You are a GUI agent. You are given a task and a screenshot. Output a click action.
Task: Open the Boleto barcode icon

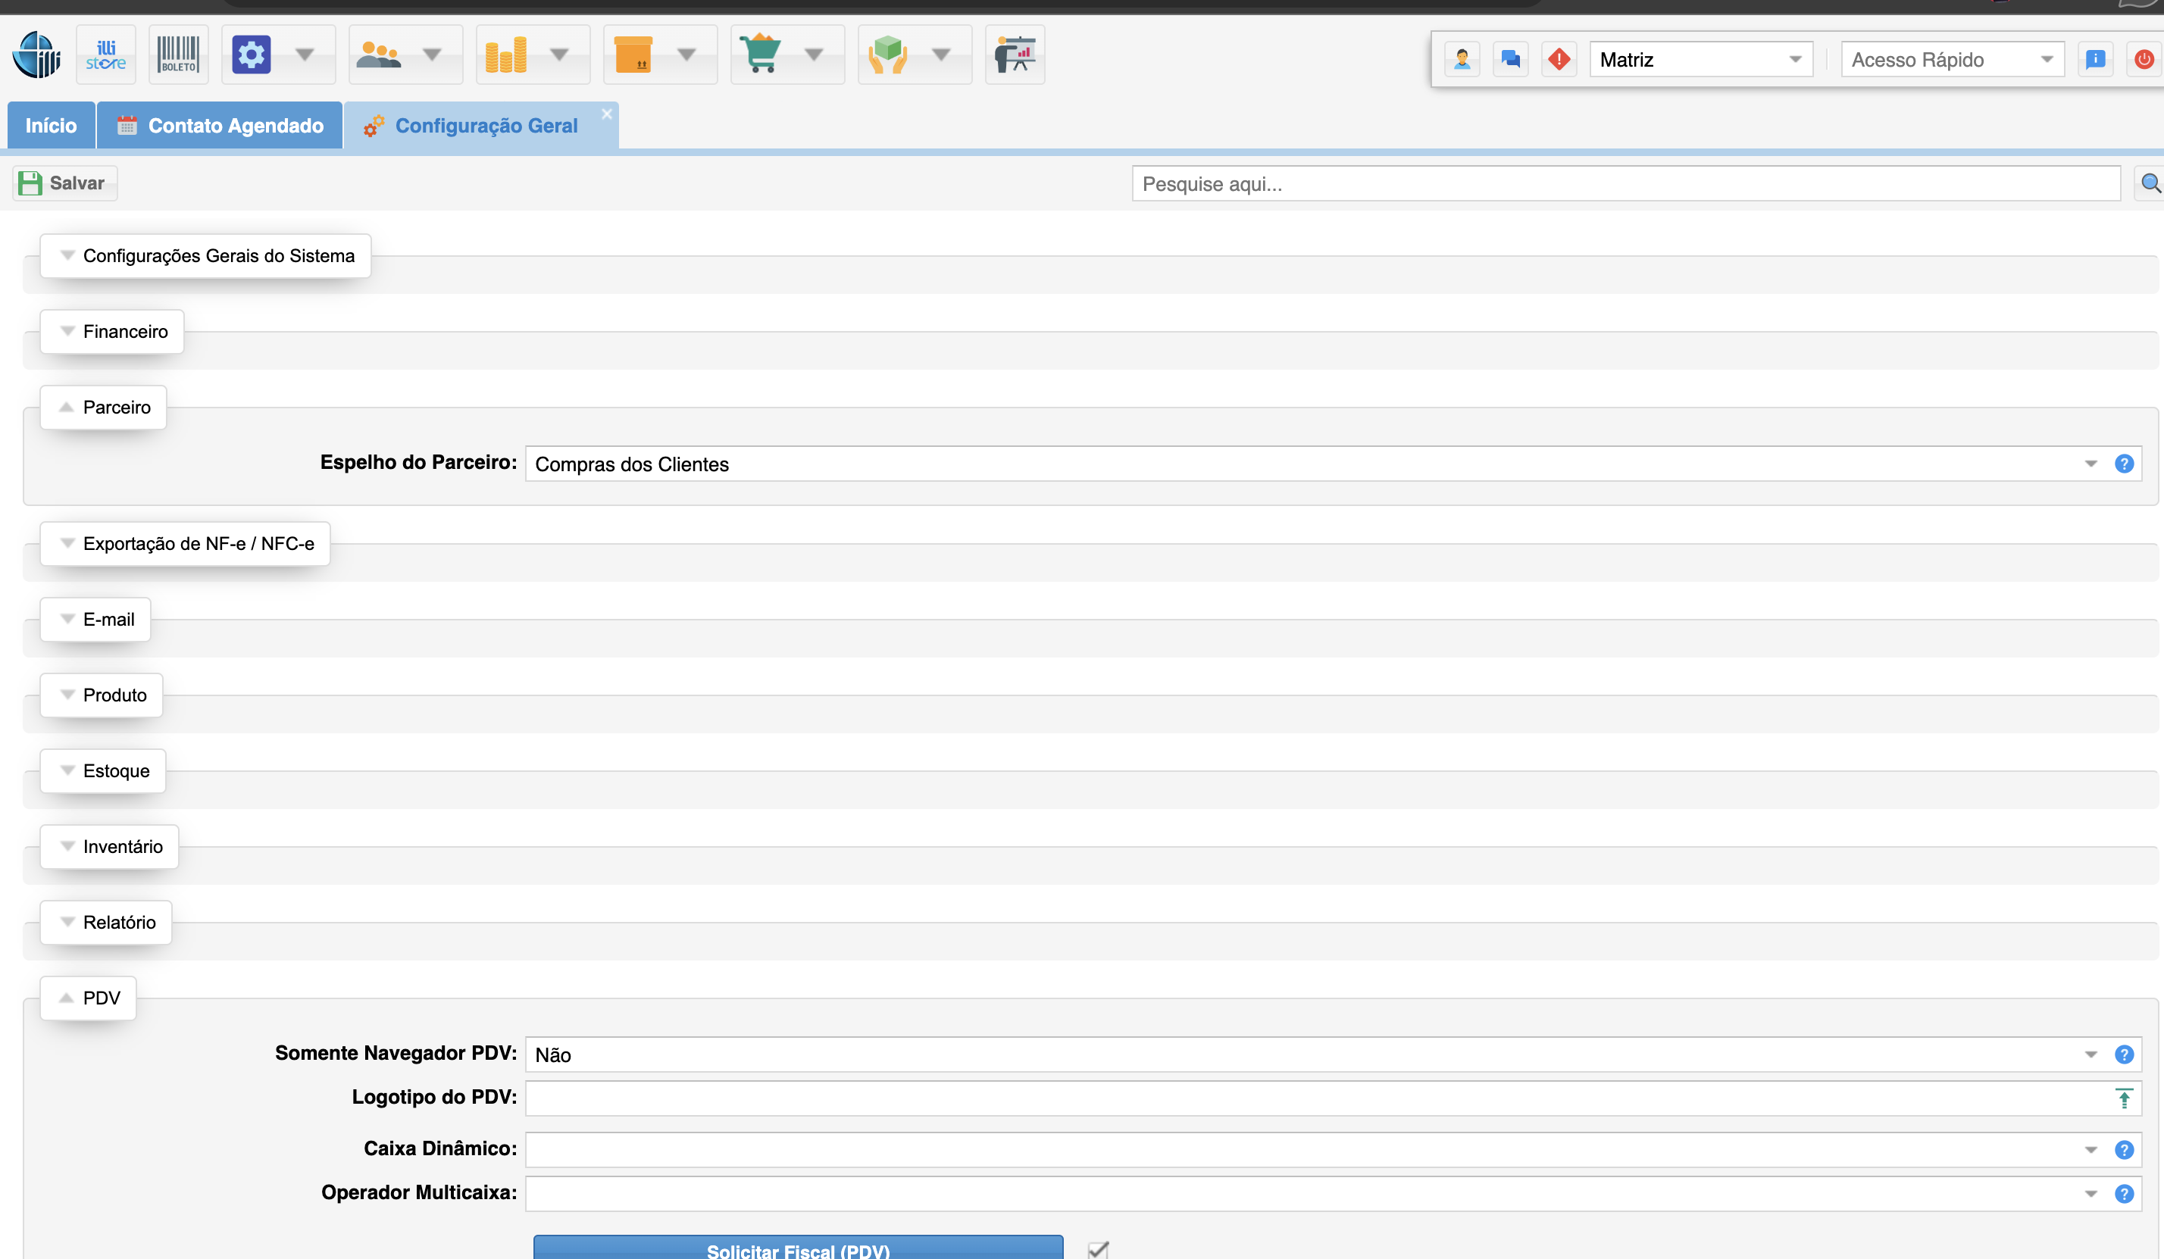coord(179,55)
